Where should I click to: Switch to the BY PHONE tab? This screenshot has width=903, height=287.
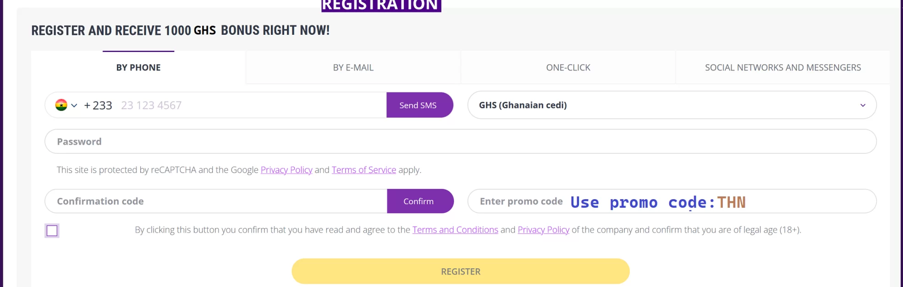click(x=138, y=67)
